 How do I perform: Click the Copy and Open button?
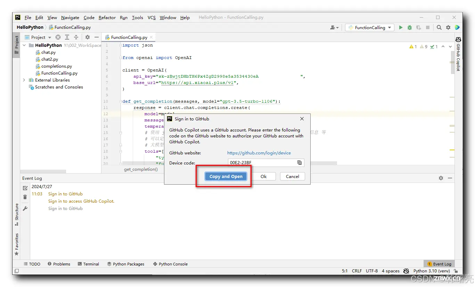[x=226, y=176]
